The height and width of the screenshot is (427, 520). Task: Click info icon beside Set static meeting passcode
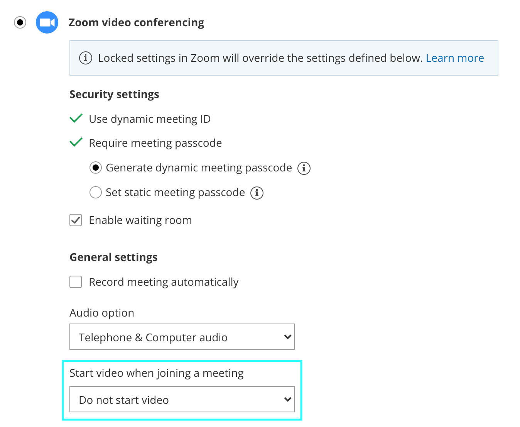click(x=257, y=193)
